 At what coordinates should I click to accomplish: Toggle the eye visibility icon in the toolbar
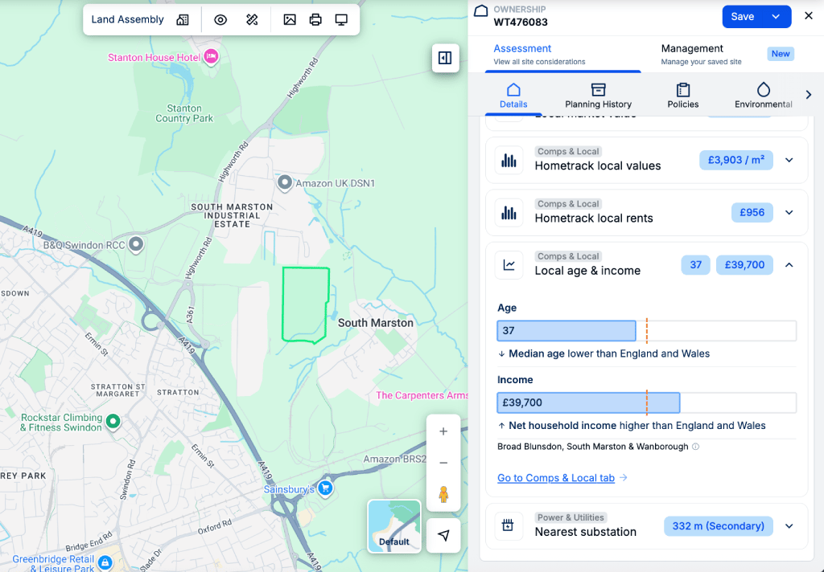[220, 18]
